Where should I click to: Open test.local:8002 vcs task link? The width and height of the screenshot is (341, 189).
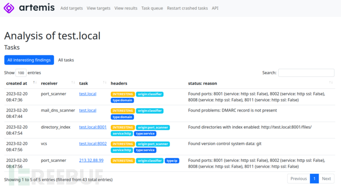pyautogui.click(x=93, y=144)
